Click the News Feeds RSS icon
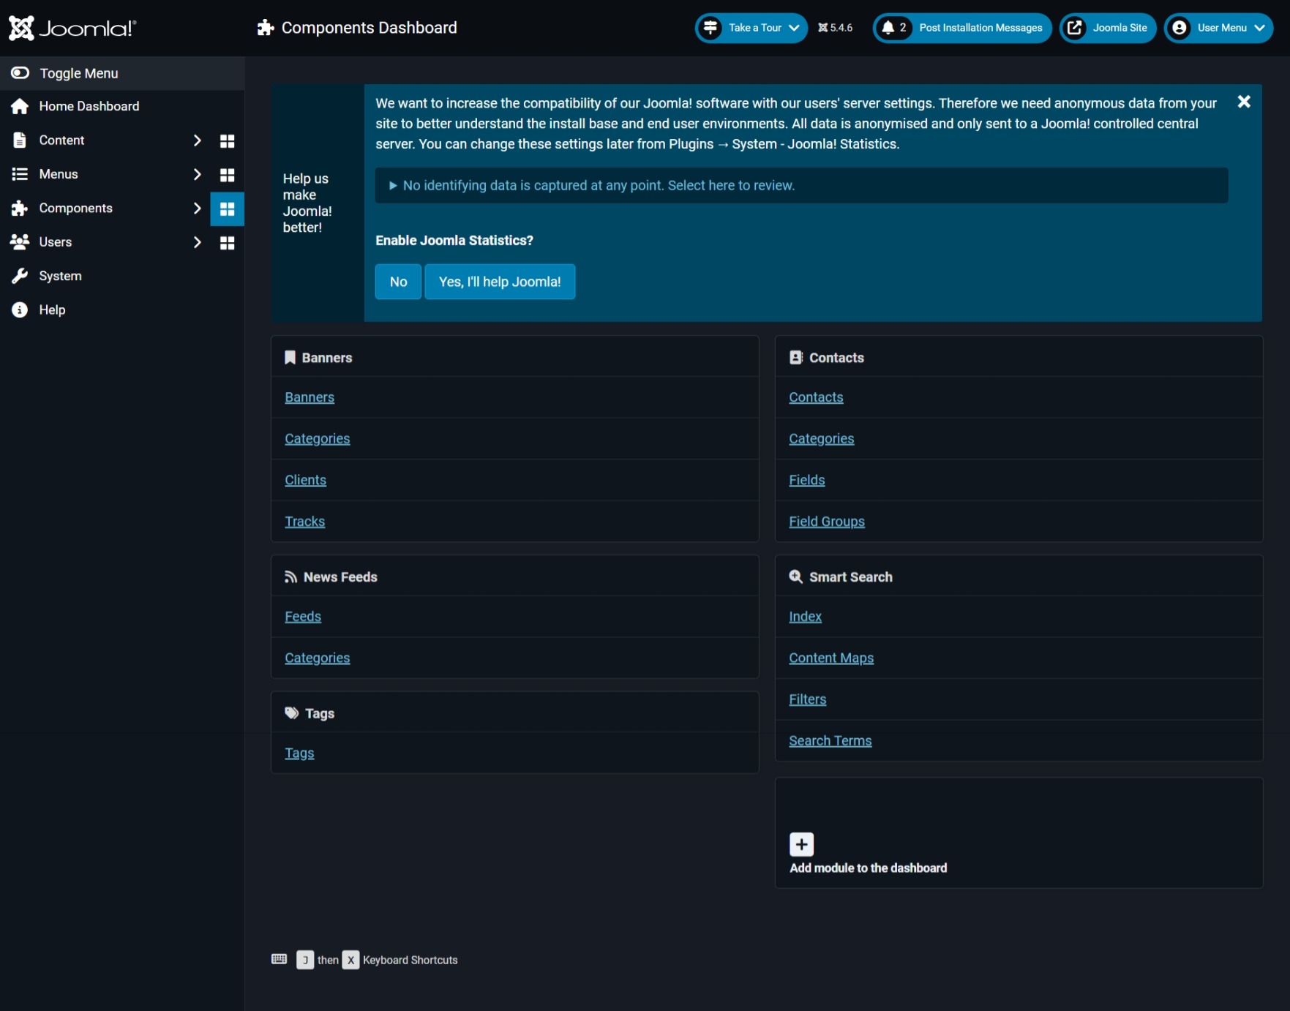The width and height of the screenshot is (1290, 1011). coord(290,577)
